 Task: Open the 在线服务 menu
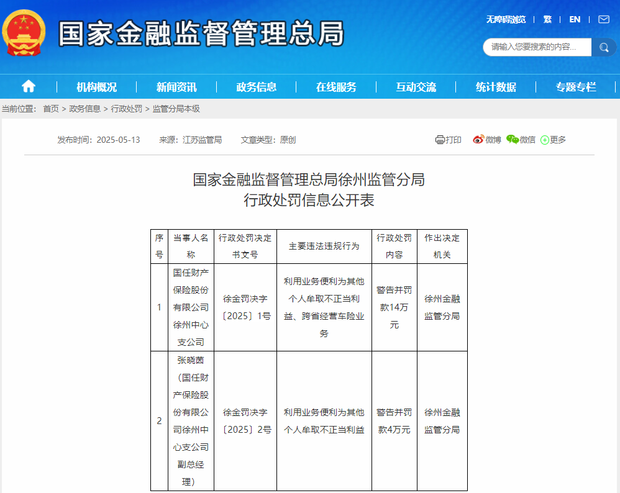coord(336,87)
